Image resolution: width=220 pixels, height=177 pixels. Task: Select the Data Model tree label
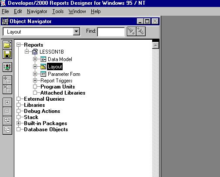60,59
